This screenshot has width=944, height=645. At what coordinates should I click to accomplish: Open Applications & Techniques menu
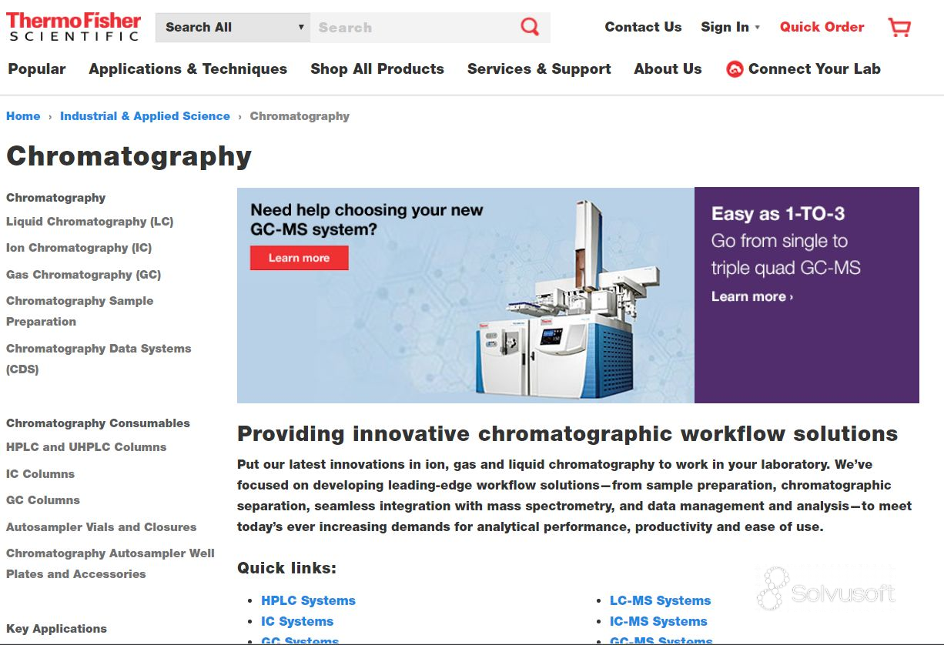pyautogui.click(x=188, y=69)
